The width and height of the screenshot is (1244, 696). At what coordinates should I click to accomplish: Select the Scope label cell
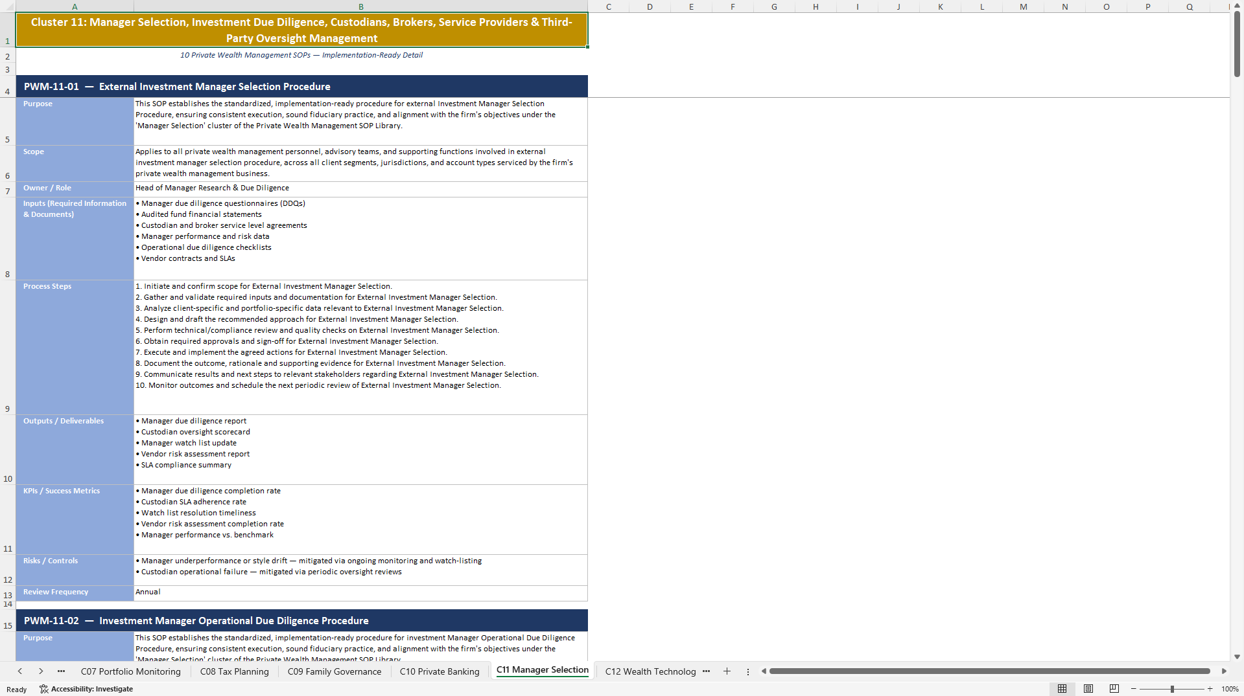click(75, 164)
